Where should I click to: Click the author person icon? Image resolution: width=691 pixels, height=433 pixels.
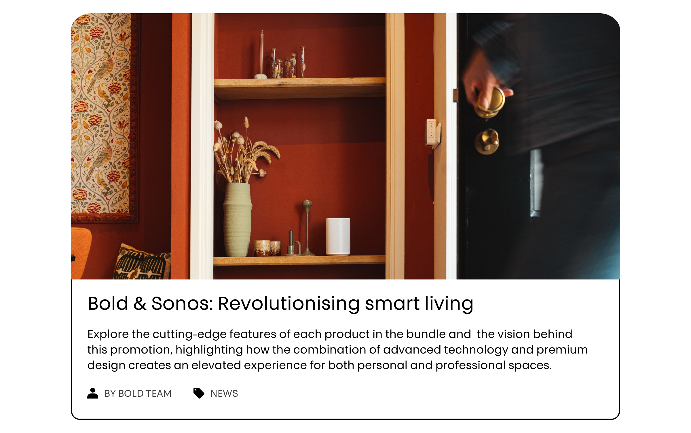pyautogui.click(x=92, y=393)
